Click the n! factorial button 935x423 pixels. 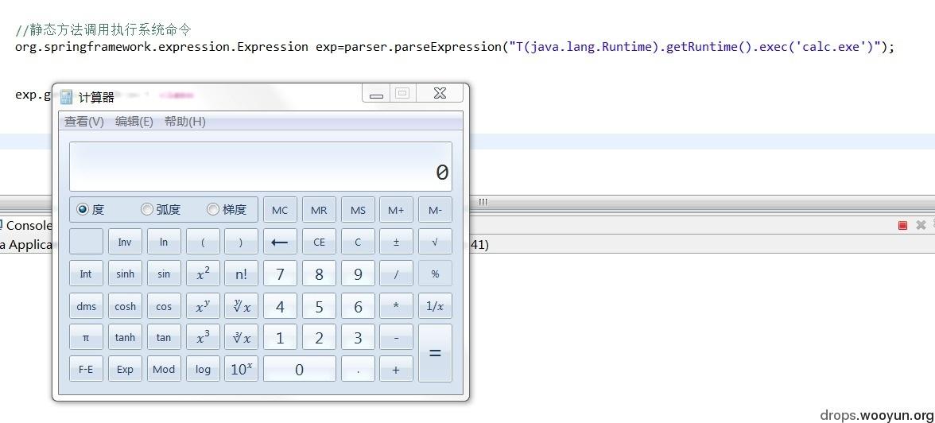point(241,274)
